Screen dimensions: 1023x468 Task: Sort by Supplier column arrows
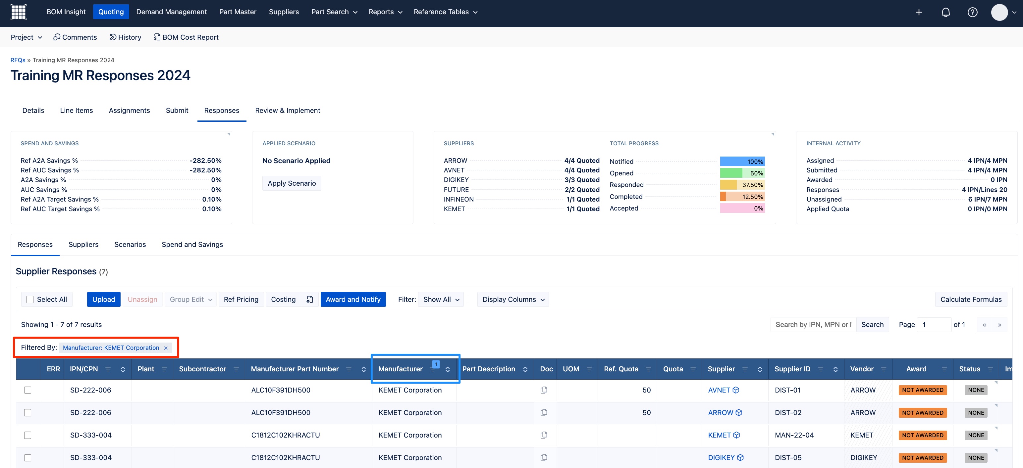[760, 369]
